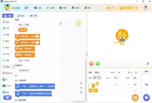Open the 教程 (Tutorials) menu
Screen dimensions: 152x103
coord(75,8)
